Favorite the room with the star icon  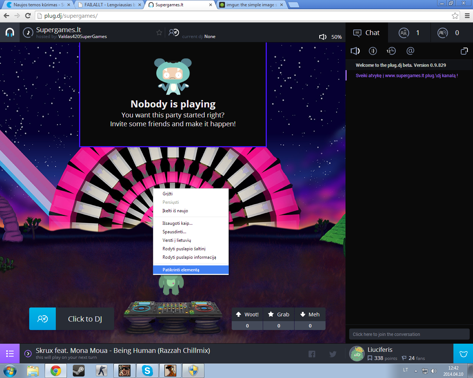point(159,32)
